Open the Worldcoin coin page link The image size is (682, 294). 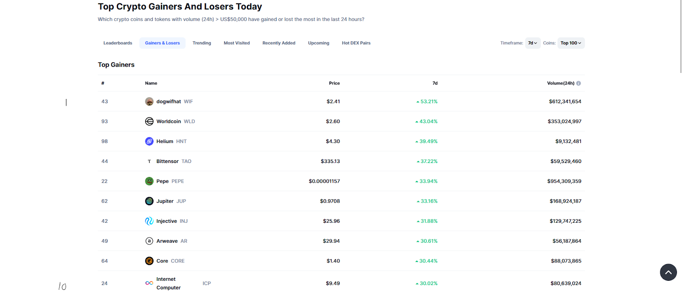(169, 122)
